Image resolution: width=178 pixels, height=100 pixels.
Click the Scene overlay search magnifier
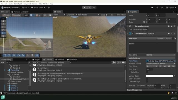click(28, 55)
